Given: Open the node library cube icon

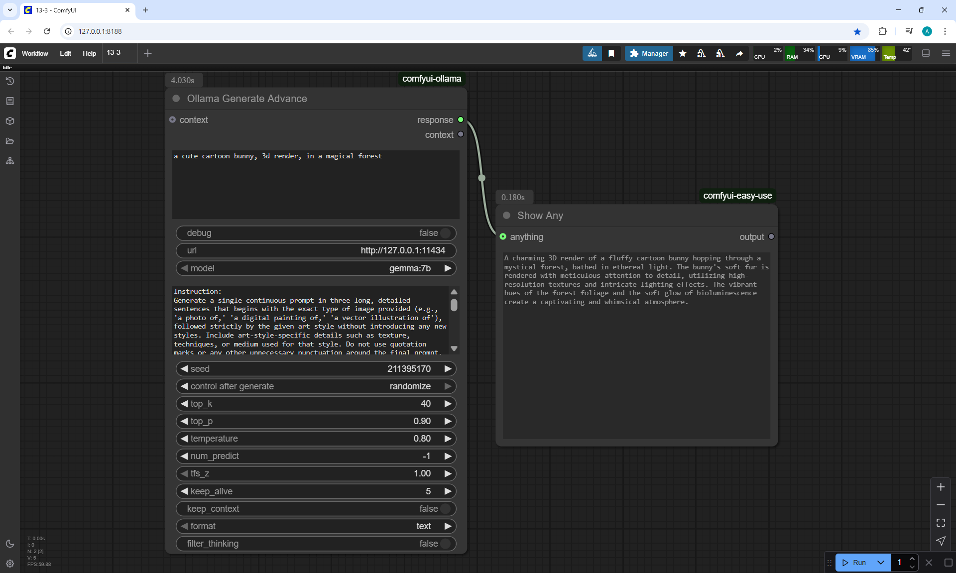Looking at the screenshot, I should click(9, 121).
